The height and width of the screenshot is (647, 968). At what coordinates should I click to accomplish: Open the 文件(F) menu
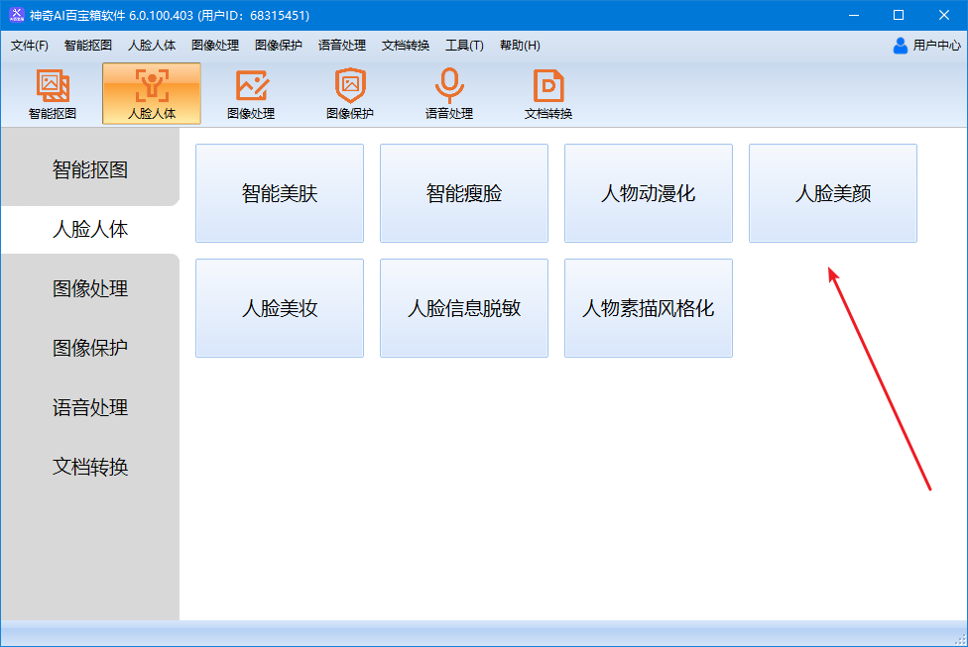click(29, 45)
